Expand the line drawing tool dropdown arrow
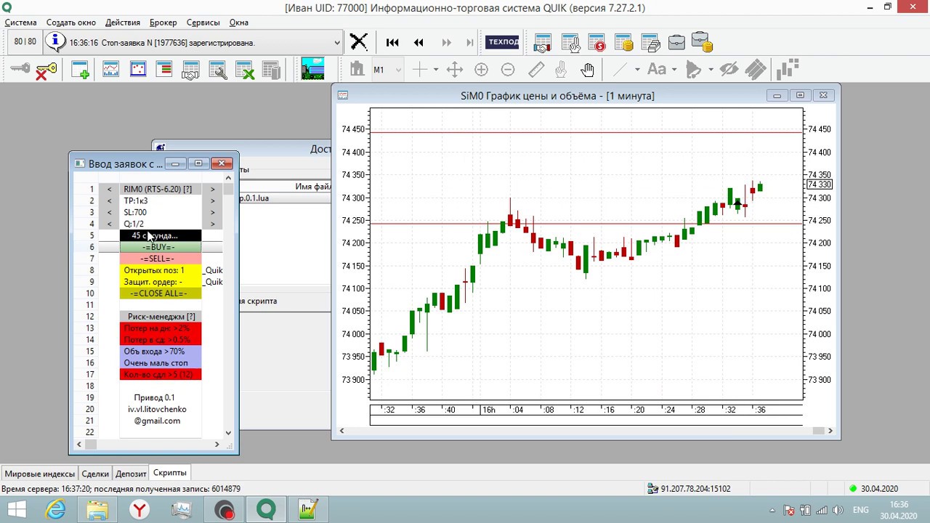This screenshot has height=523, width=930. pyautogui.click(x=637, y=70)
